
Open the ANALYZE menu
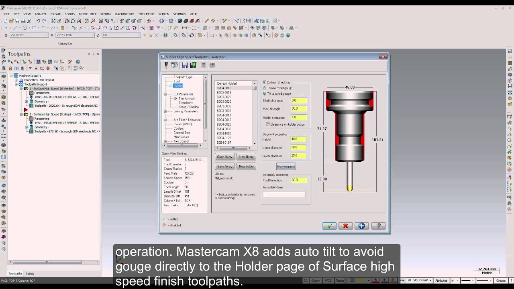click(x=41, y=14)
